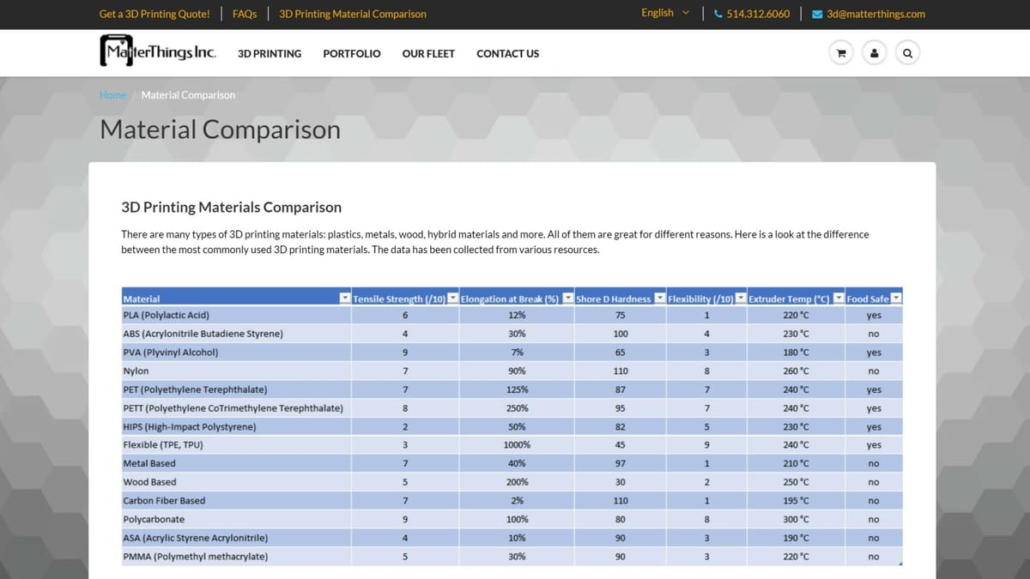
Task: Click Shore D Hardness value 65
Action: [621, 353]
